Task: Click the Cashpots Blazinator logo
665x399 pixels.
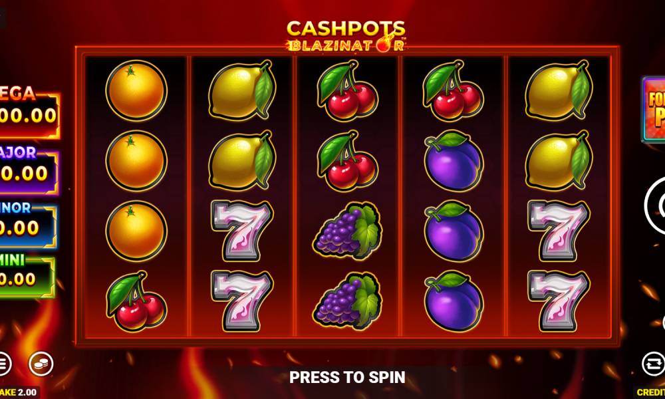Action: tap(346, 36)
